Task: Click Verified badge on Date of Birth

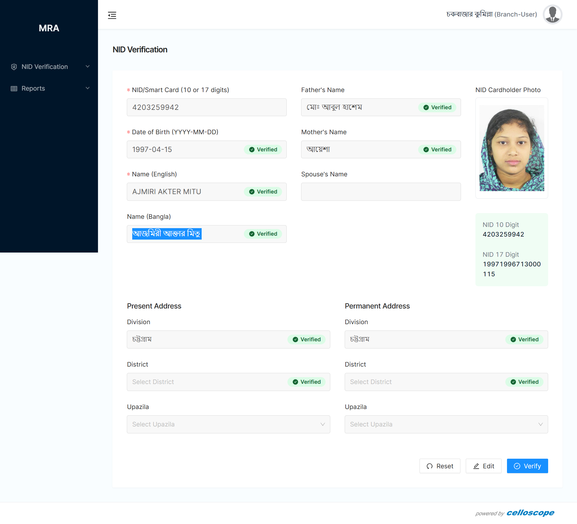Action: [263, 150]
